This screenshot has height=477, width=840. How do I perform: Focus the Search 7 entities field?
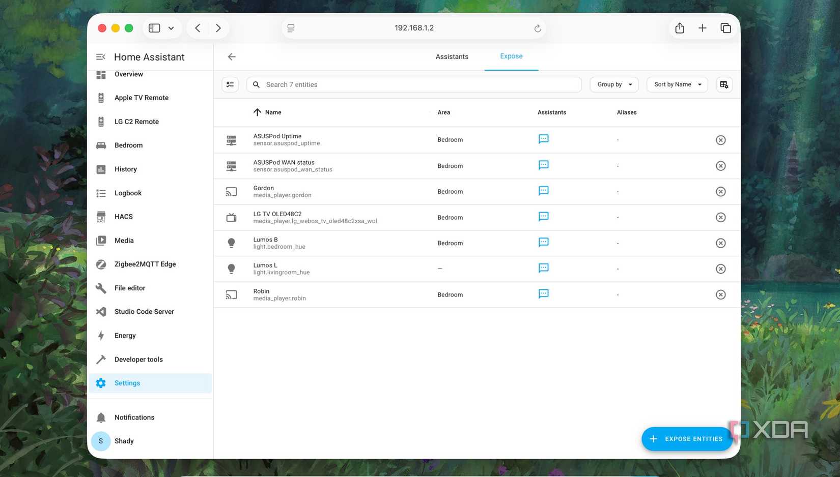click(414, 84)
